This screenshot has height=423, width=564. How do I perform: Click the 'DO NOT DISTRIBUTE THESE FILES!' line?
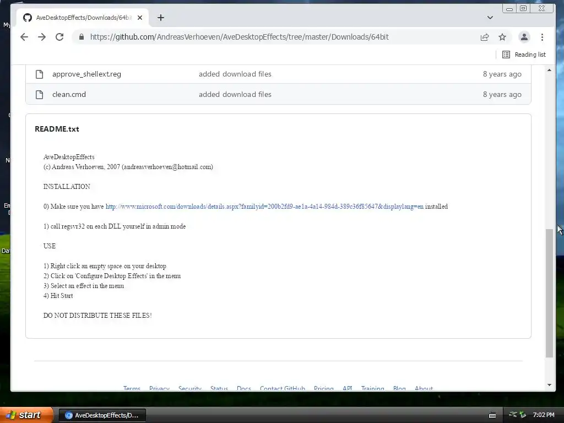coord(97,316)
